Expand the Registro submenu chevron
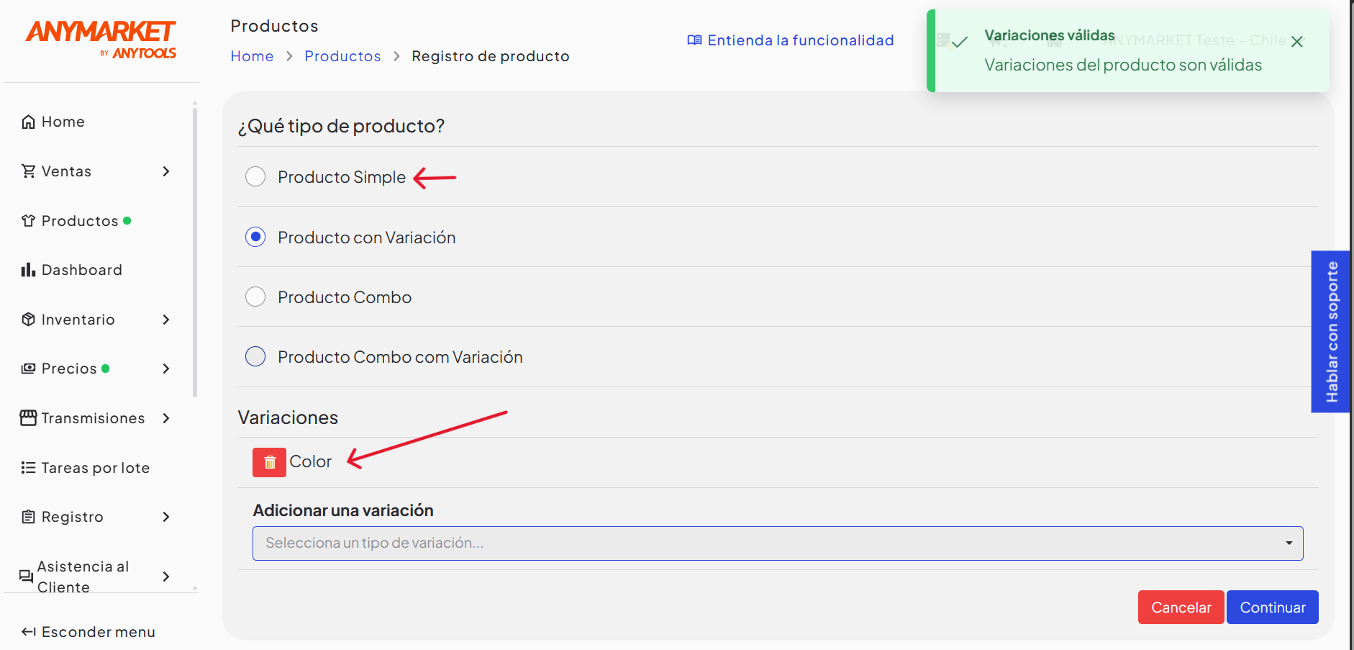The image size is (1354, 650). [166, 517]
